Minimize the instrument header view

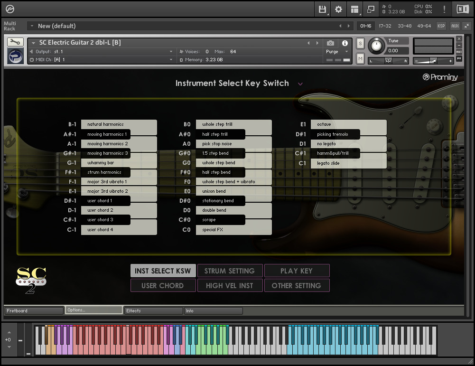pyautogui.click(x=459, y=45)
